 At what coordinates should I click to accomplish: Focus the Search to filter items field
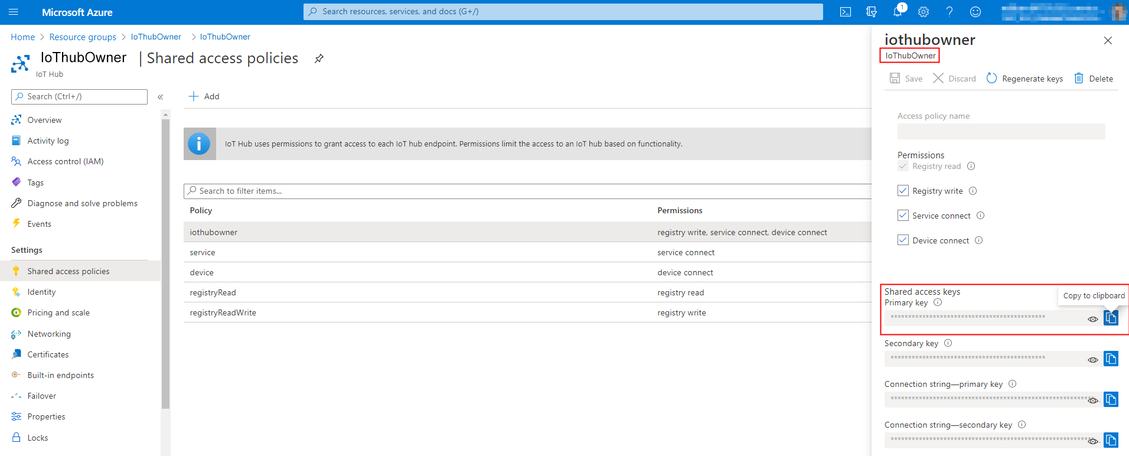click(527, 191)
